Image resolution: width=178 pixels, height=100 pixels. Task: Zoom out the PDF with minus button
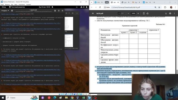click(128, 13)
